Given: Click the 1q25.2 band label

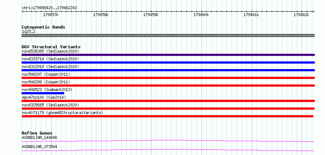Looking at the screenshot, I should (x=28, y=31).
